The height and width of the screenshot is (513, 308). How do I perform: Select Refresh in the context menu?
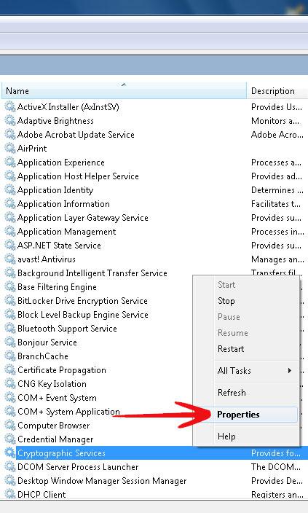(232, 392)
